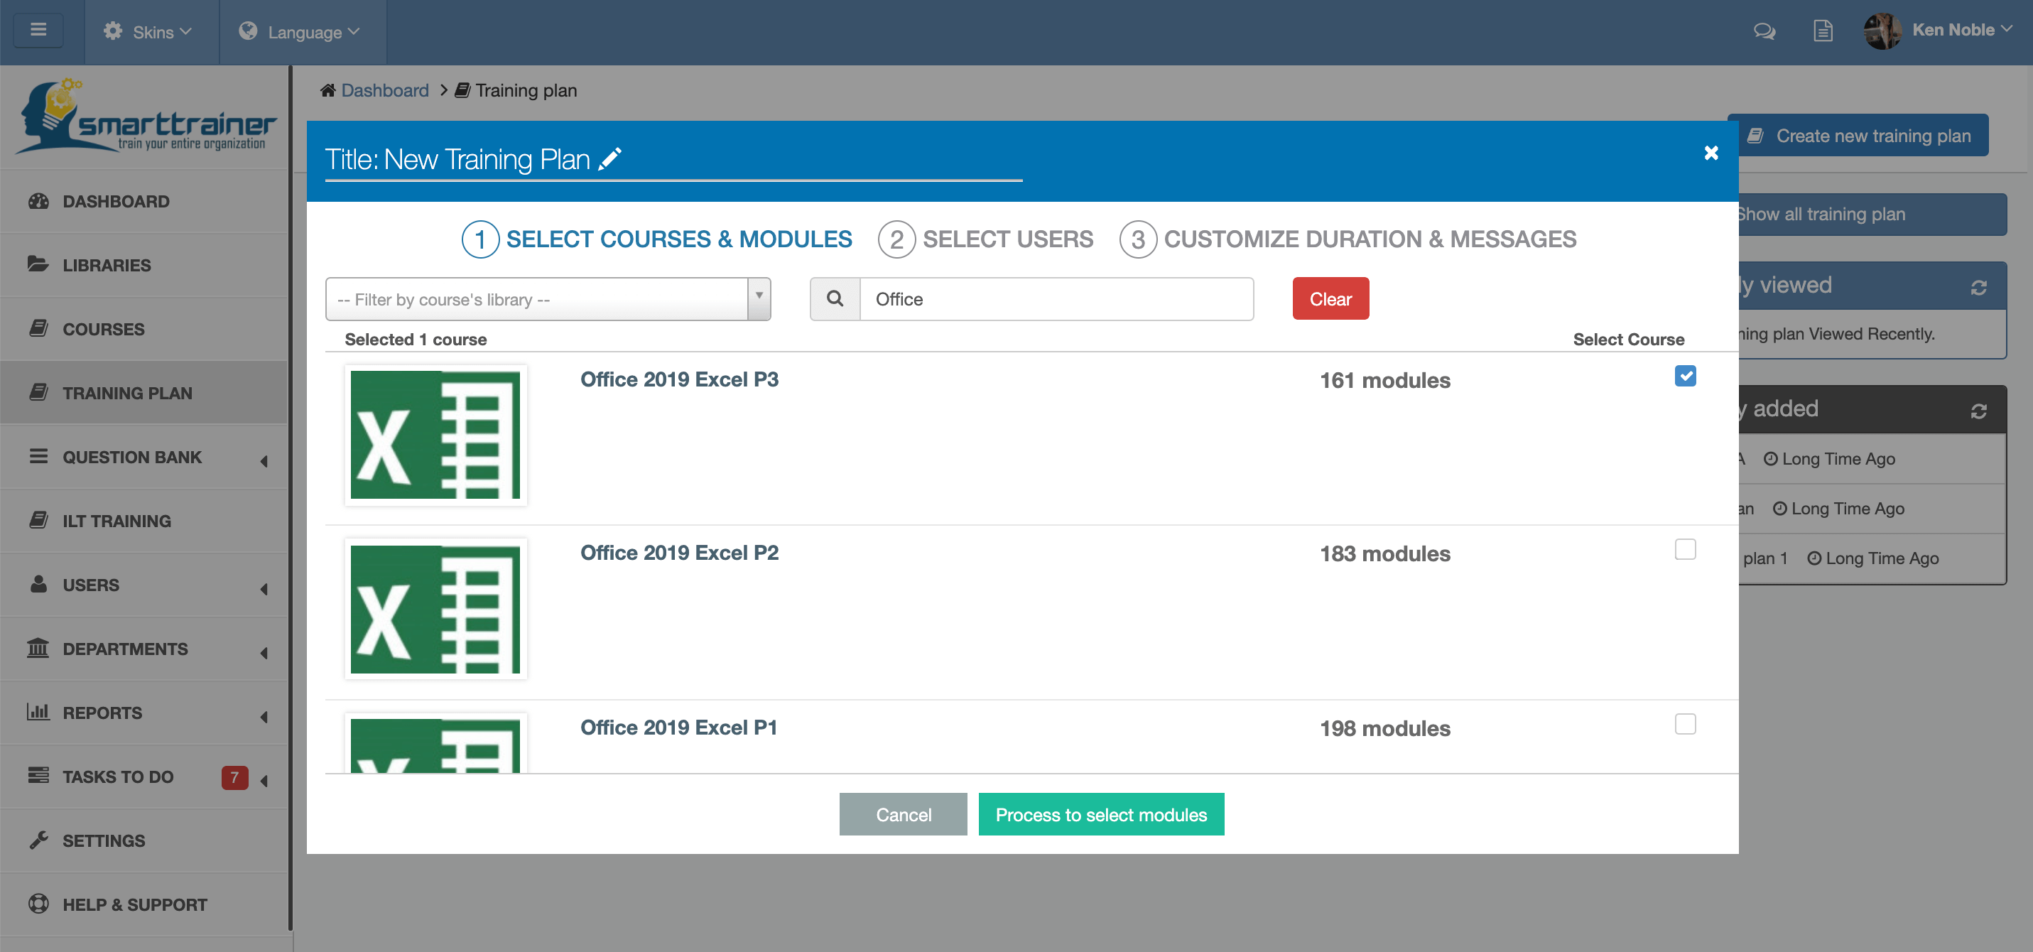Open Courses in sidebar
The image size is (2033, 952).
(x=143, y=329)
